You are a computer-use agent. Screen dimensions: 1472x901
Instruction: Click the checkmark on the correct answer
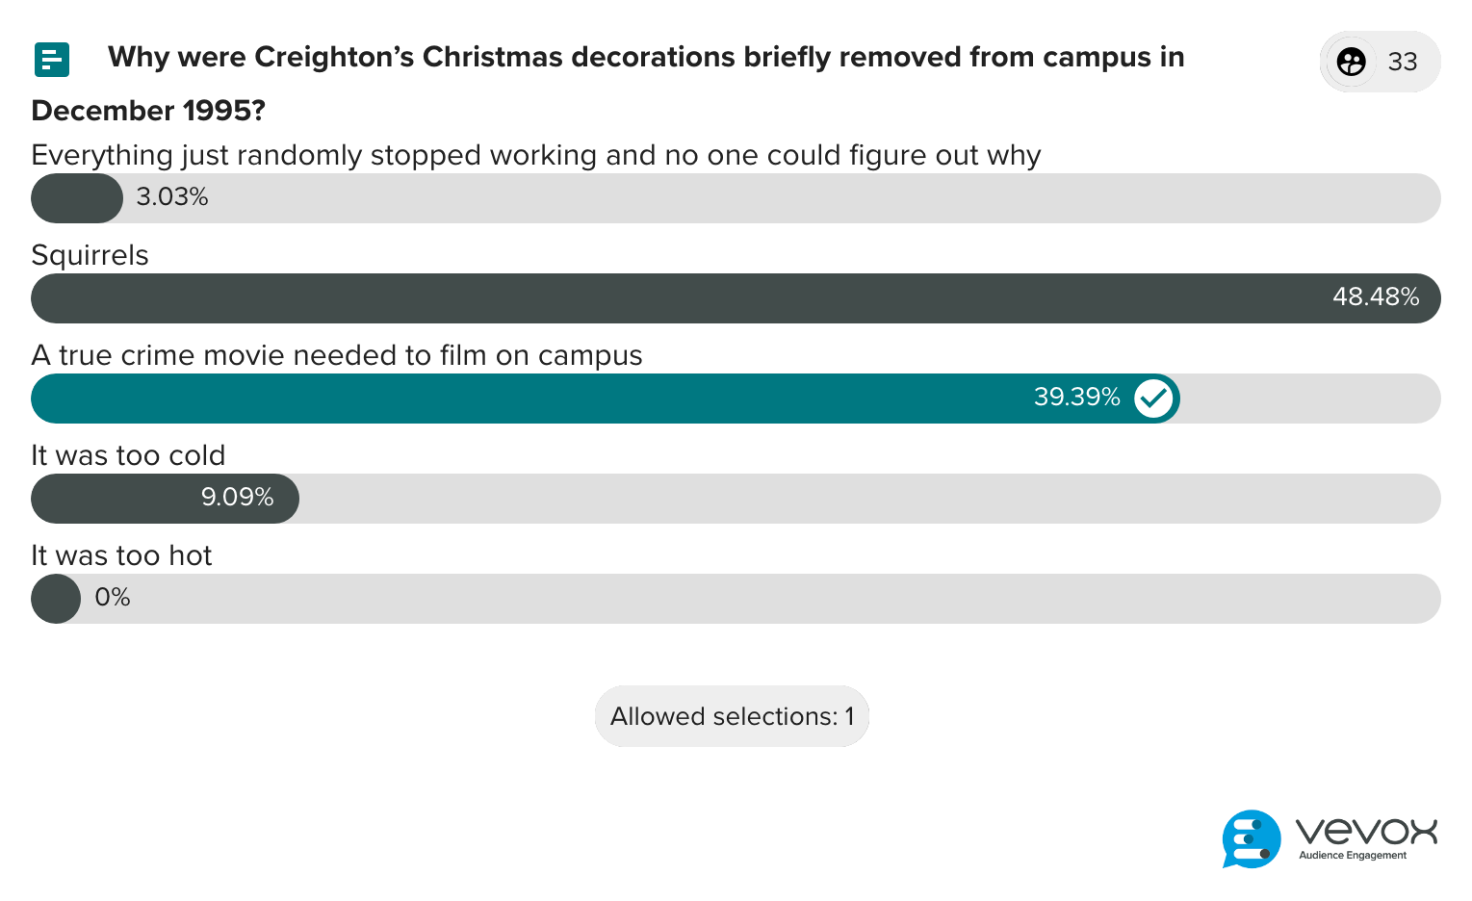pyautogui.click(x=1153, y=398)
